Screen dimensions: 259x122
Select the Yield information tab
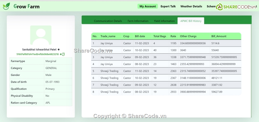(164, 21)
